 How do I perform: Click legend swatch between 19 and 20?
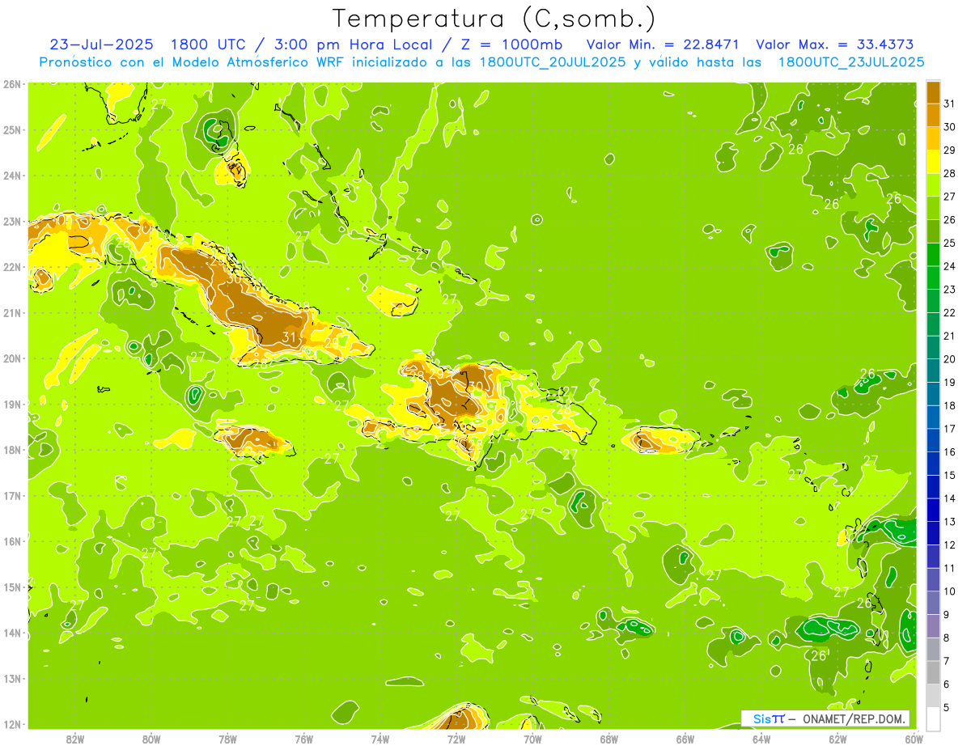pyautogui.click(x=933, y=371)
